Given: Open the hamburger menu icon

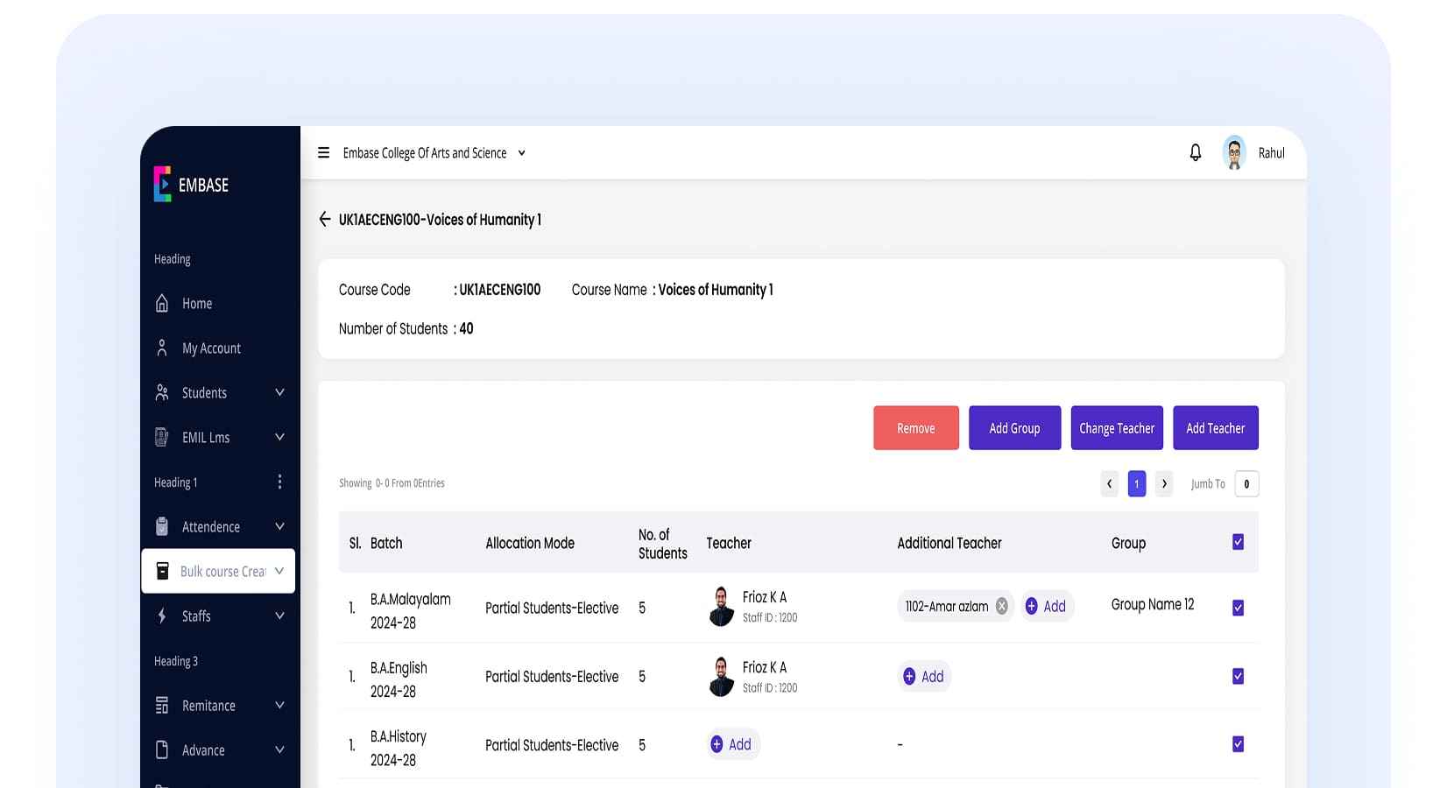Looking at the screenshot, I should (x=323, y=152).
